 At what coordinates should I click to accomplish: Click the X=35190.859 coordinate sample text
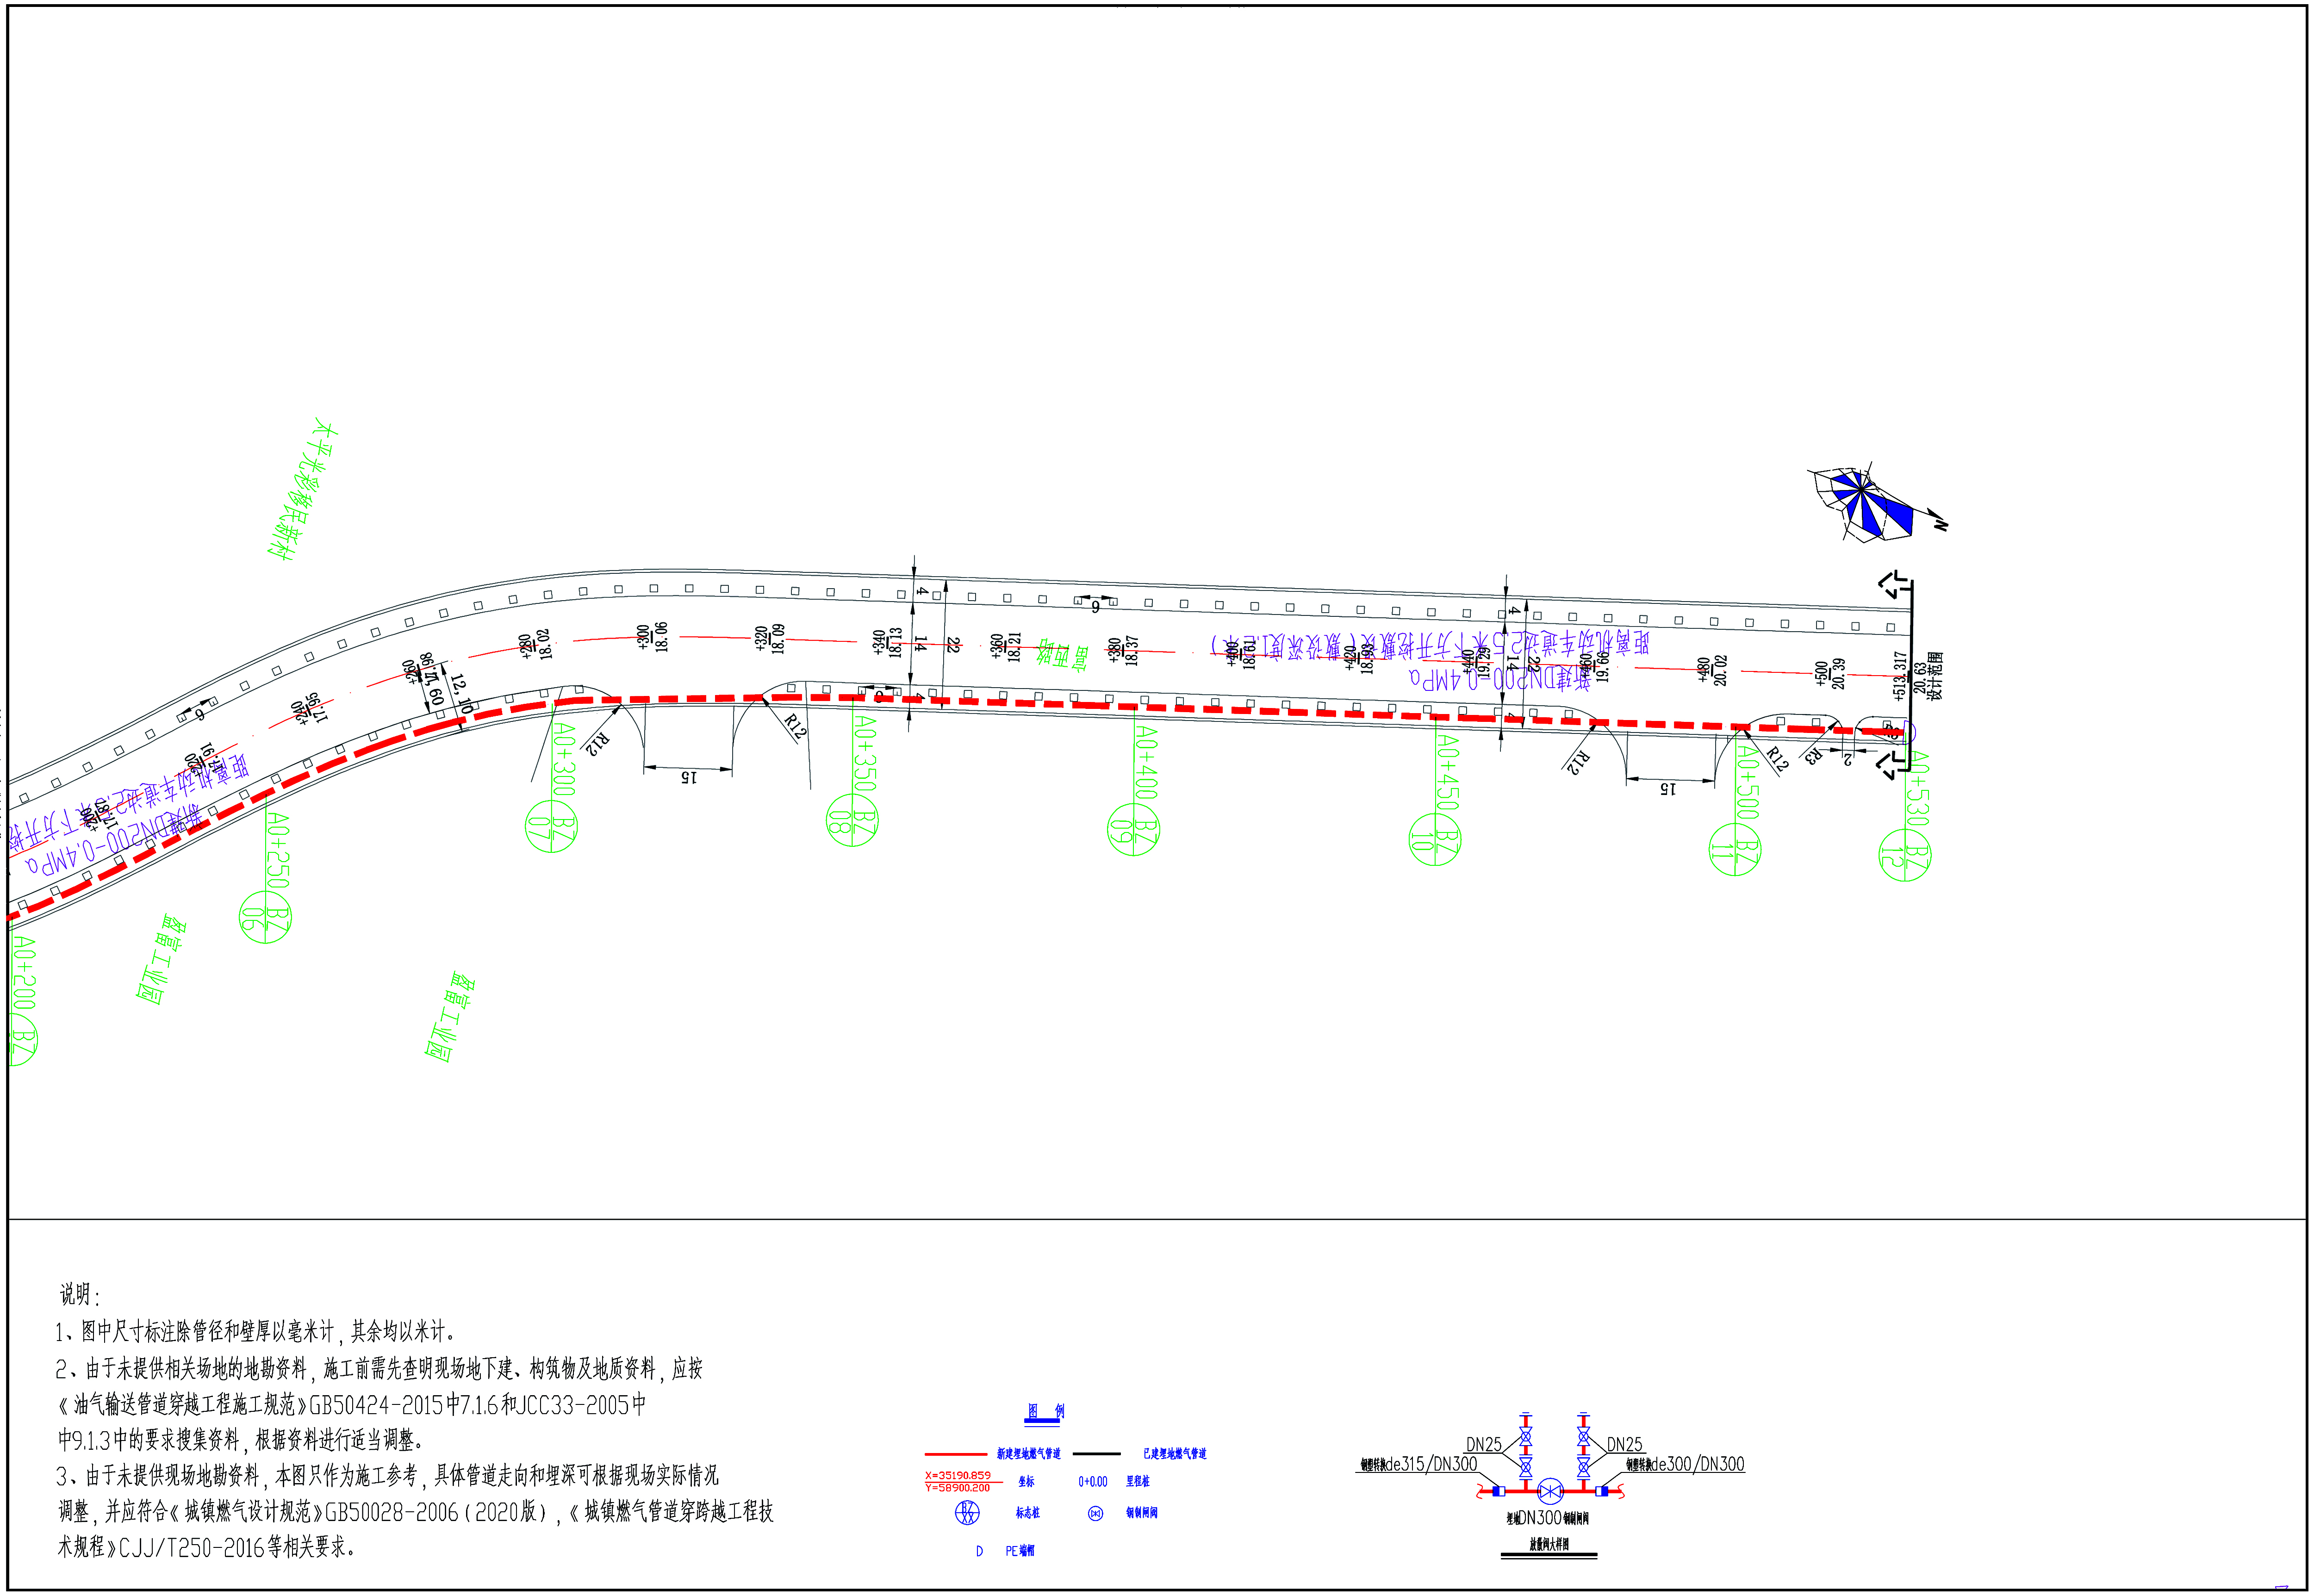pos(958,1476)
